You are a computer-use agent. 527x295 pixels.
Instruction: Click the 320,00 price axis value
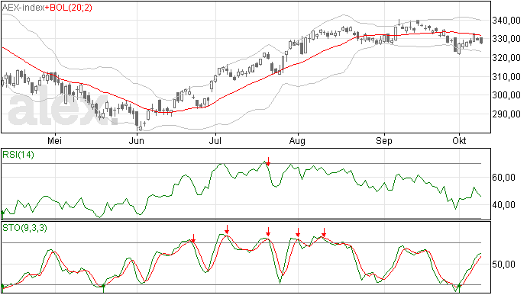[506, 58]
